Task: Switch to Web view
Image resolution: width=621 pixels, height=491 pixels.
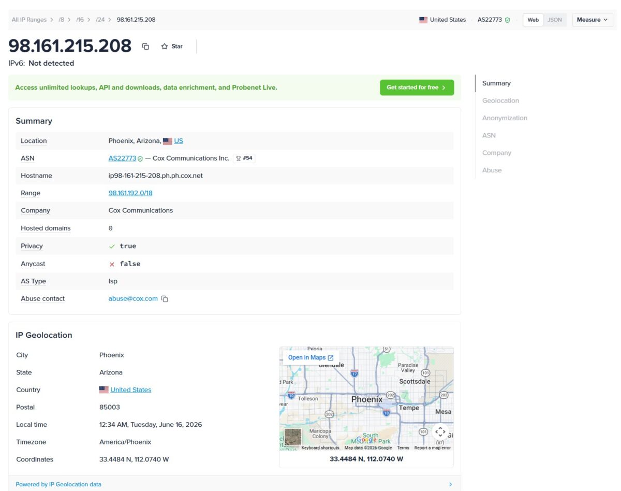Action: (533, 20)
